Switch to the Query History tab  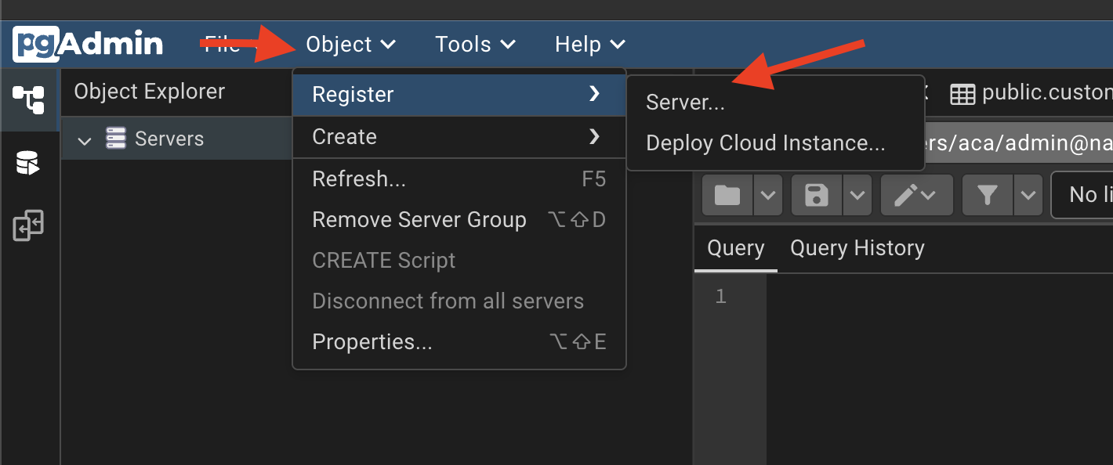coord(857,248)
